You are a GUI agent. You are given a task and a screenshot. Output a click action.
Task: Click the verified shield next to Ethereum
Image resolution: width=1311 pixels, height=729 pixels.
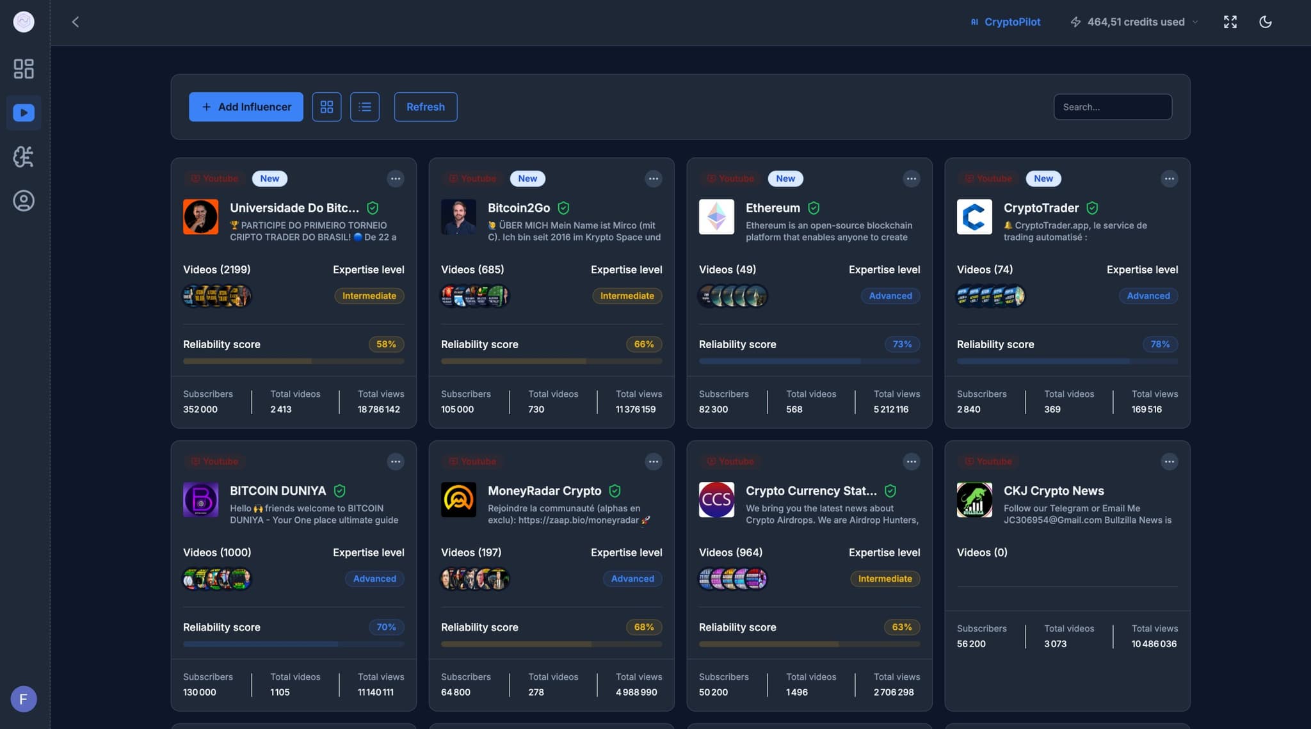[814, 208]
